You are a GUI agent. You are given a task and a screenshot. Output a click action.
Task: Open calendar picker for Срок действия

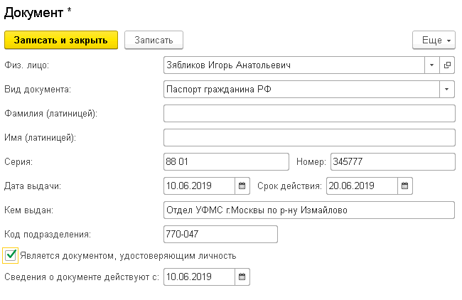405,186
